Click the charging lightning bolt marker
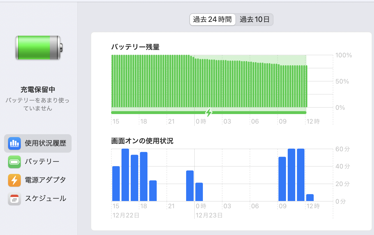Viewport: 374px width, 235px height. [x=209, y=112]
